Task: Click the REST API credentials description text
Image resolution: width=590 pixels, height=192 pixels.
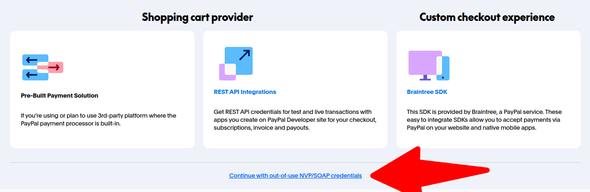Action: pos(295,119)
